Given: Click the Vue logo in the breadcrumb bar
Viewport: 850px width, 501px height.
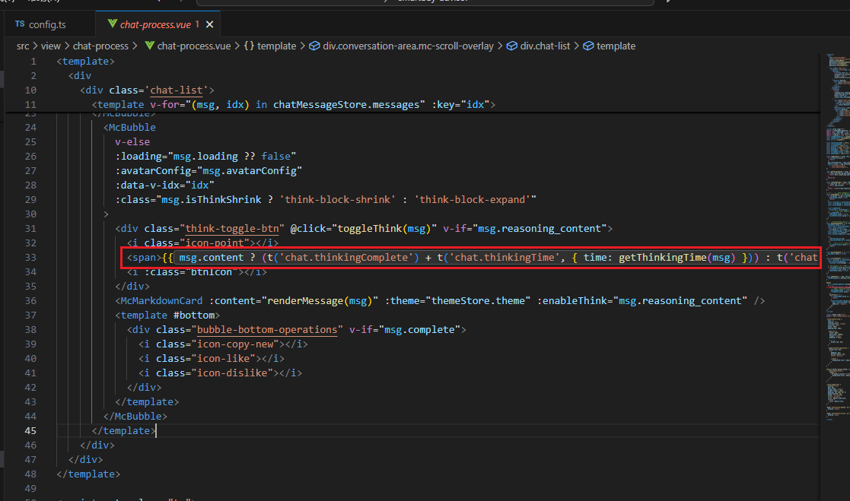Looking at the screenshot, I should 151,46.
